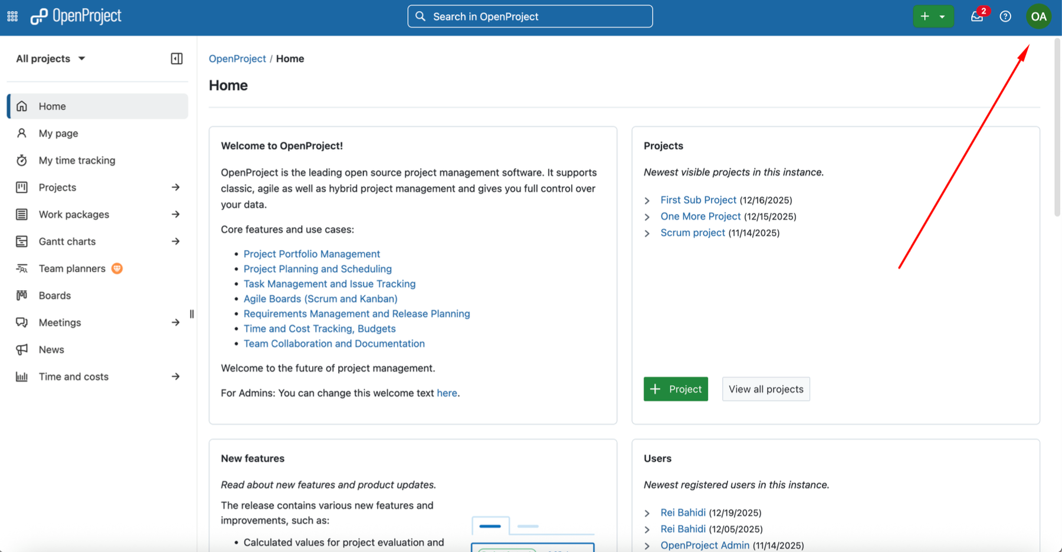Open the First Sub Project link
Viewport: 1062px width, 552px height.
(x=698, y=200)
